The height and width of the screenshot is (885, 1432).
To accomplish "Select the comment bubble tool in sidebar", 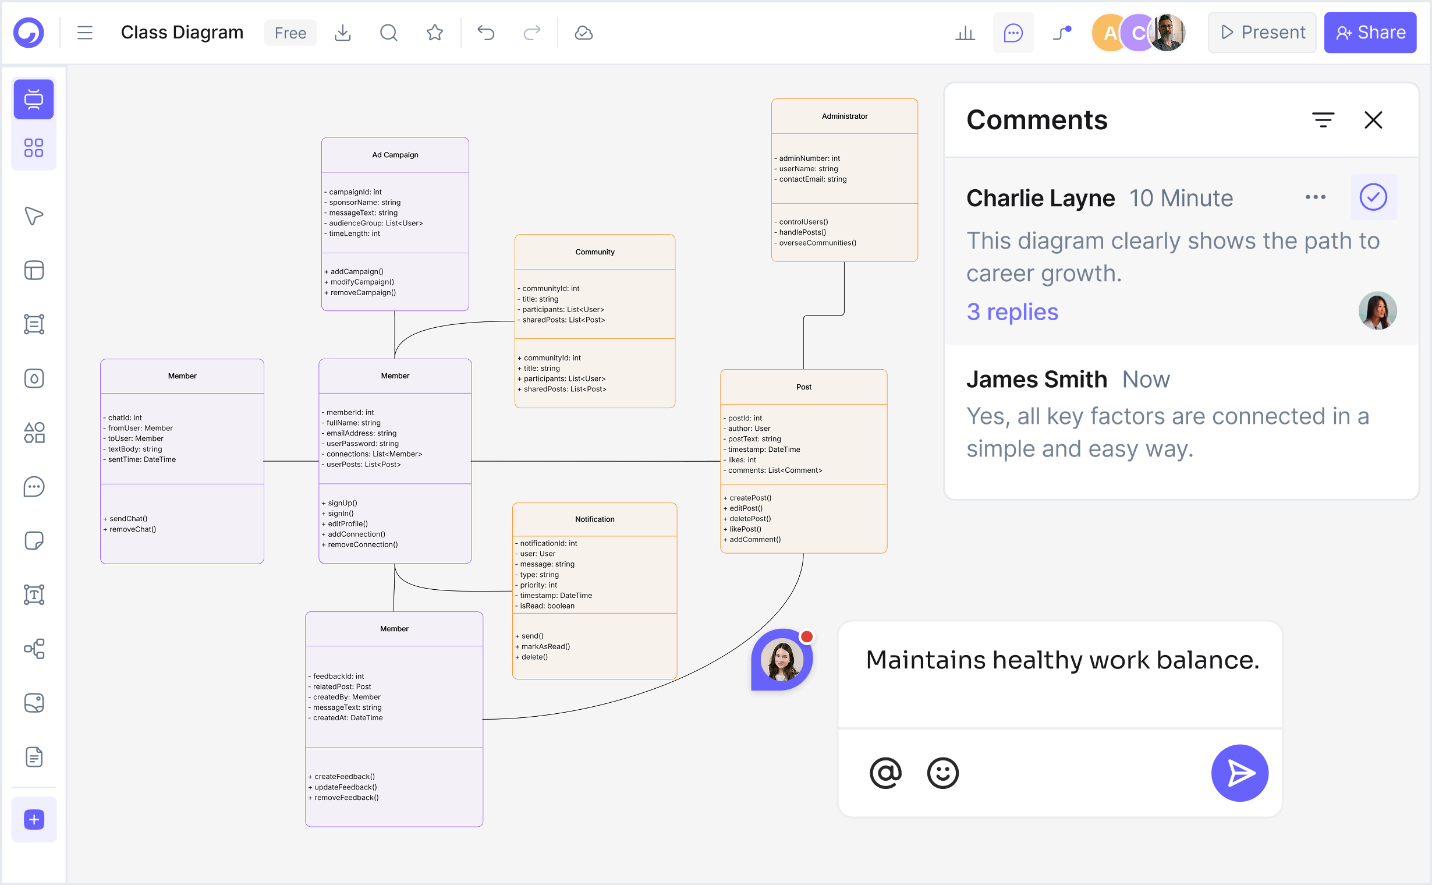I will [x=34, y=487].
